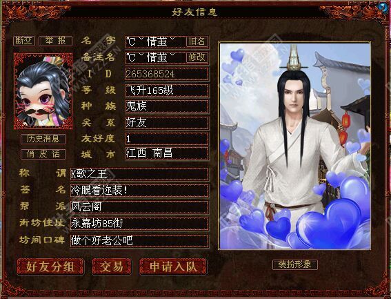
Task: Select the ID field 265368524
Action: point(167,74)
